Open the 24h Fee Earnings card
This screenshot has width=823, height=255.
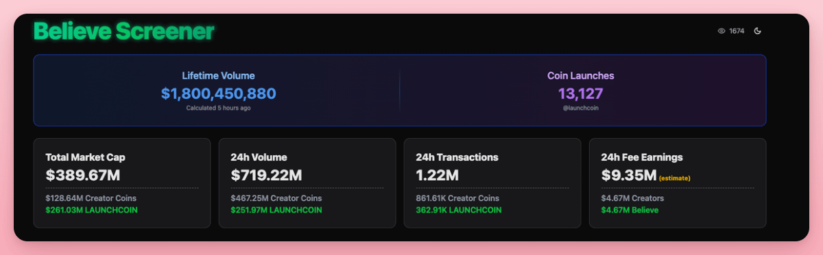tap(678, 183)
